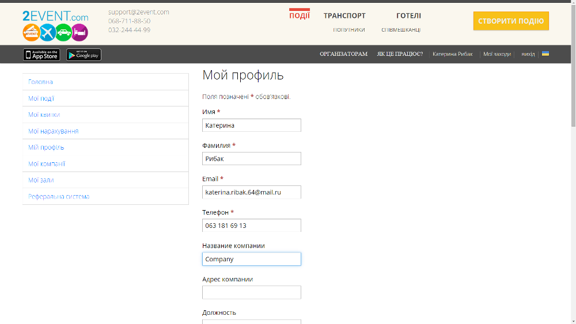The height and width of the screenshot is (324, 576).
Task: Open the ГОТЕЛІ navigation tab
Action: click(408, 16)
